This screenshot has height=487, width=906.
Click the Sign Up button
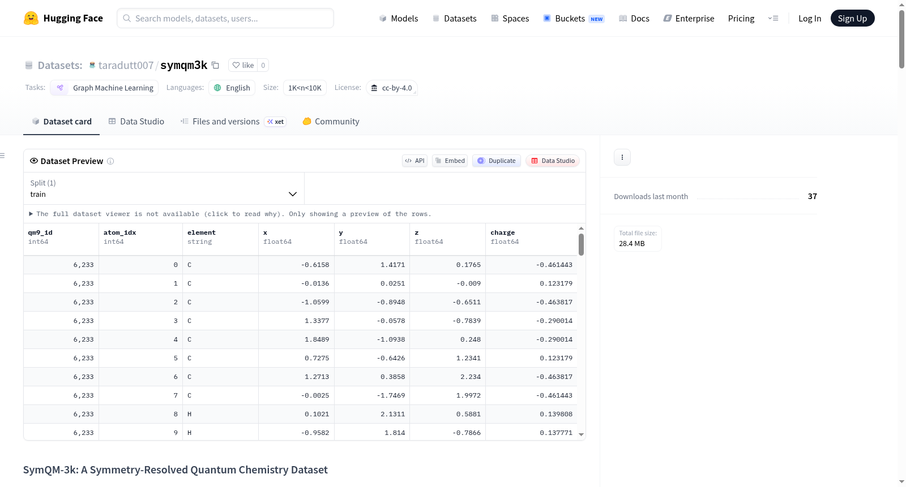click(x=852, y=18)
